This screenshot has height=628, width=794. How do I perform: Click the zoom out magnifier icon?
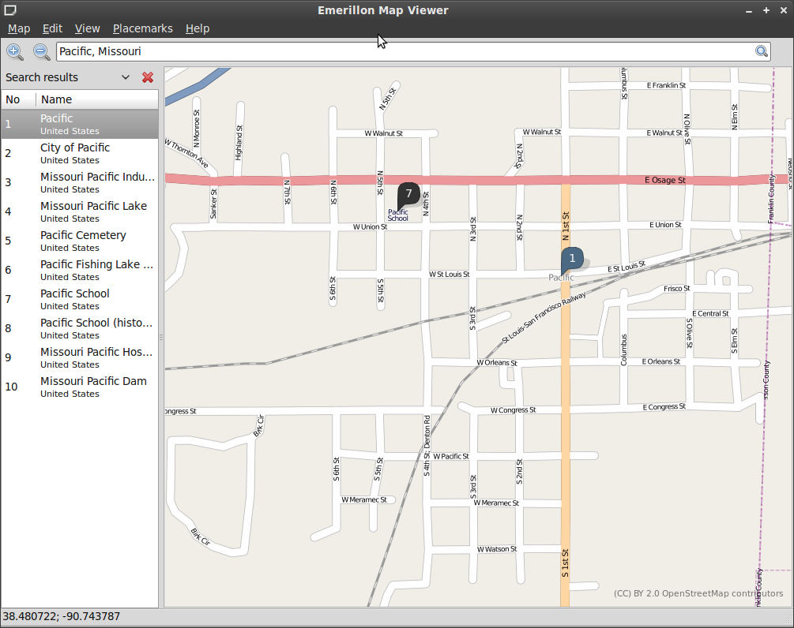coord(42,52)
